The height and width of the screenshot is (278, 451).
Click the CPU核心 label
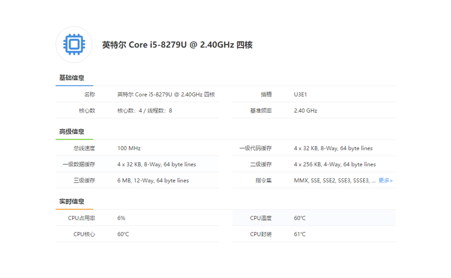(x=84, y=234)
